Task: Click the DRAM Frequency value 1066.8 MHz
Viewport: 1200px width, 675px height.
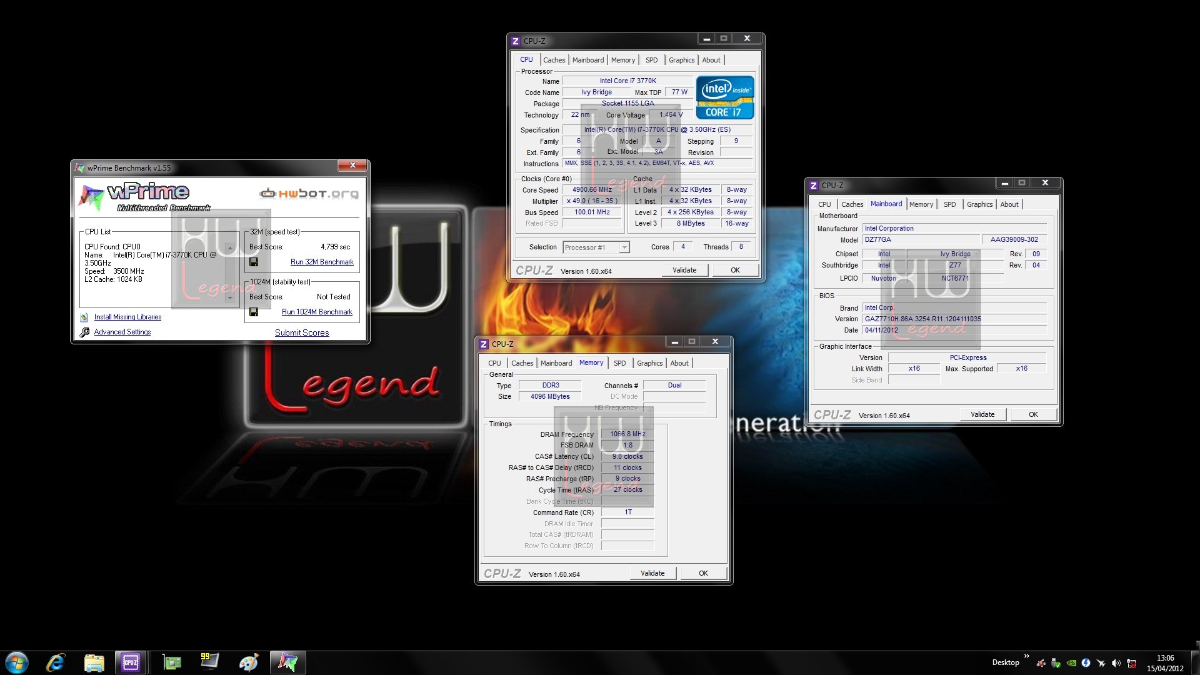Action: [627, 434]
